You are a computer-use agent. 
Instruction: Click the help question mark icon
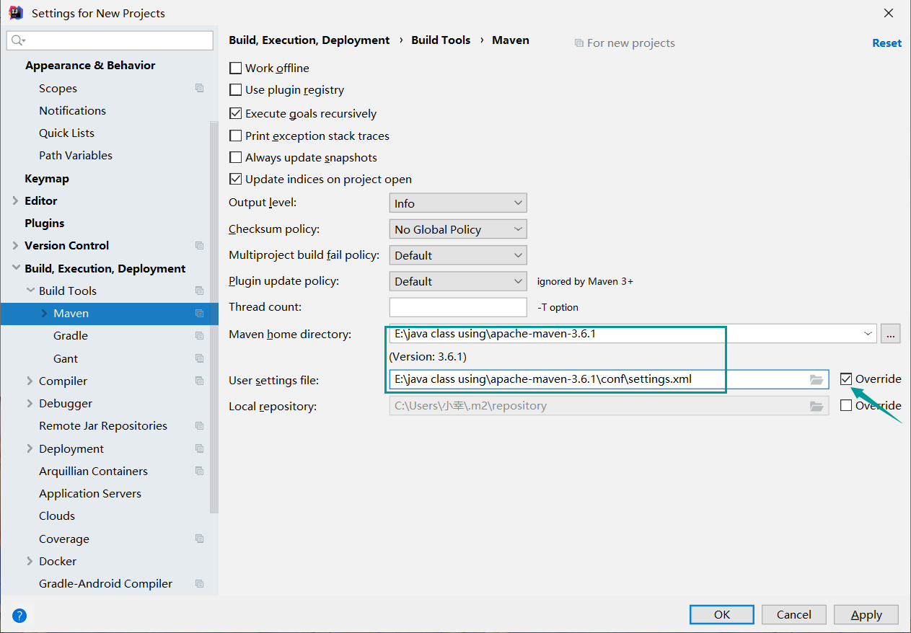click(x=19, y=616)
